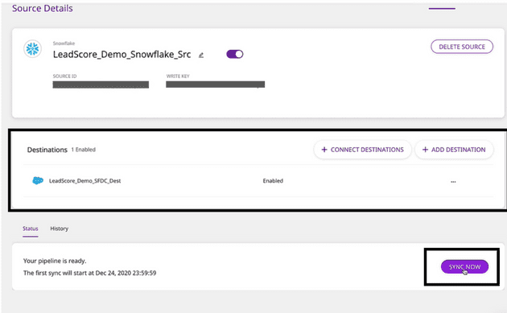The height and width of the screenshot is (313, 507).
Task: Click Connect Destinations button label
Action: pyautogui.click(x=367, y=150)
